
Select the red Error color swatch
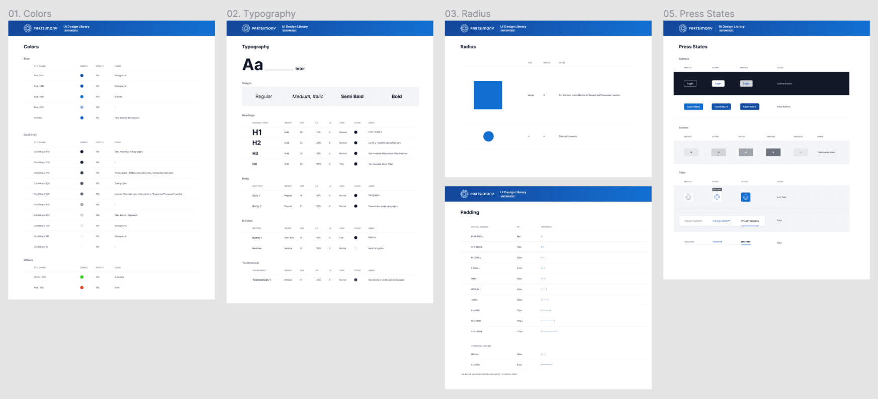[82, 288]
